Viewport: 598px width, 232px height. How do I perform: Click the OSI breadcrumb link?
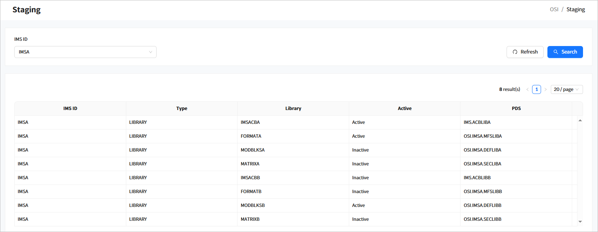[x=554, y=9]
